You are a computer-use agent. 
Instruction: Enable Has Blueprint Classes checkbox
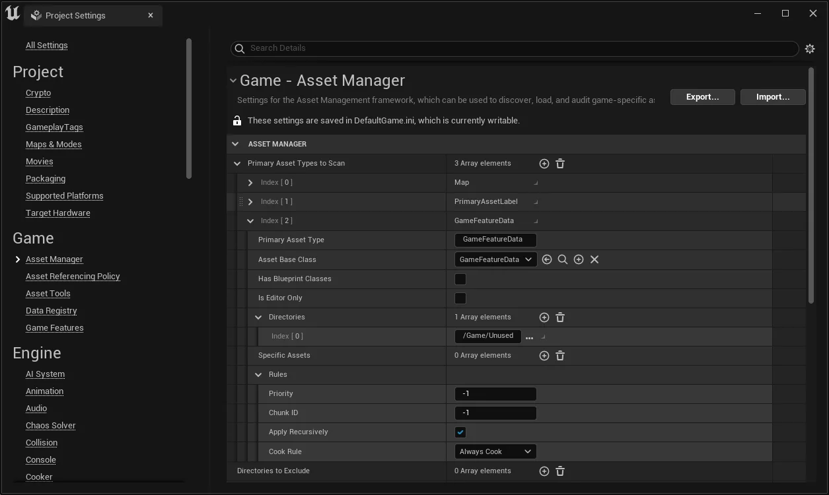(460, 279)
